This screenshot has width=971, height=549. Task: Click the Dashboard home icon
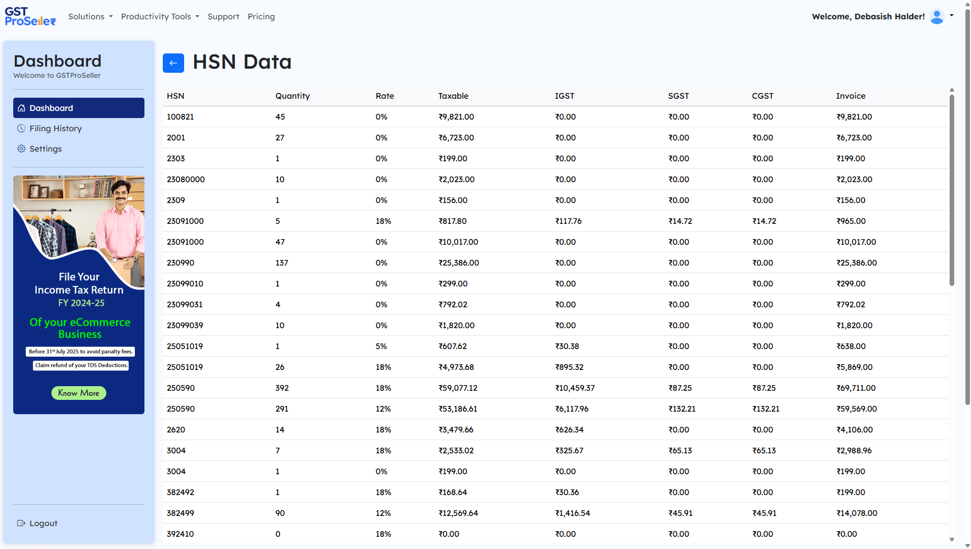tap(21, 108)
